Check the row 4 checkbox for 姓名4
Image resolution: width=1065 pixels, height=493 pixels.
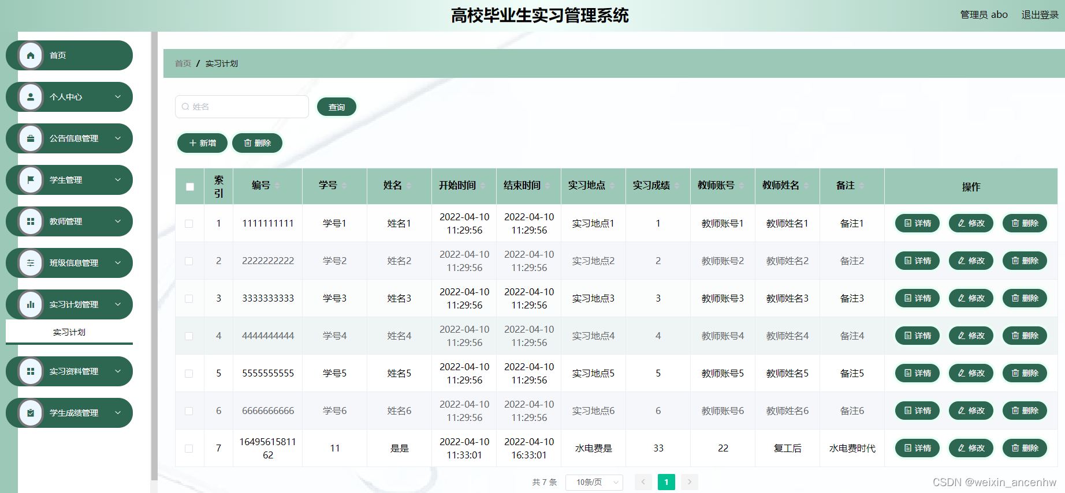pos(189,336)
